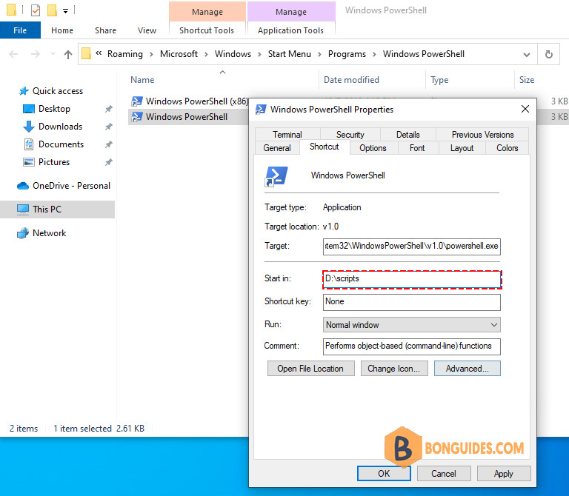Click the Open File Location button
This screenshot has width=569, height=496.
click(311, 369)
